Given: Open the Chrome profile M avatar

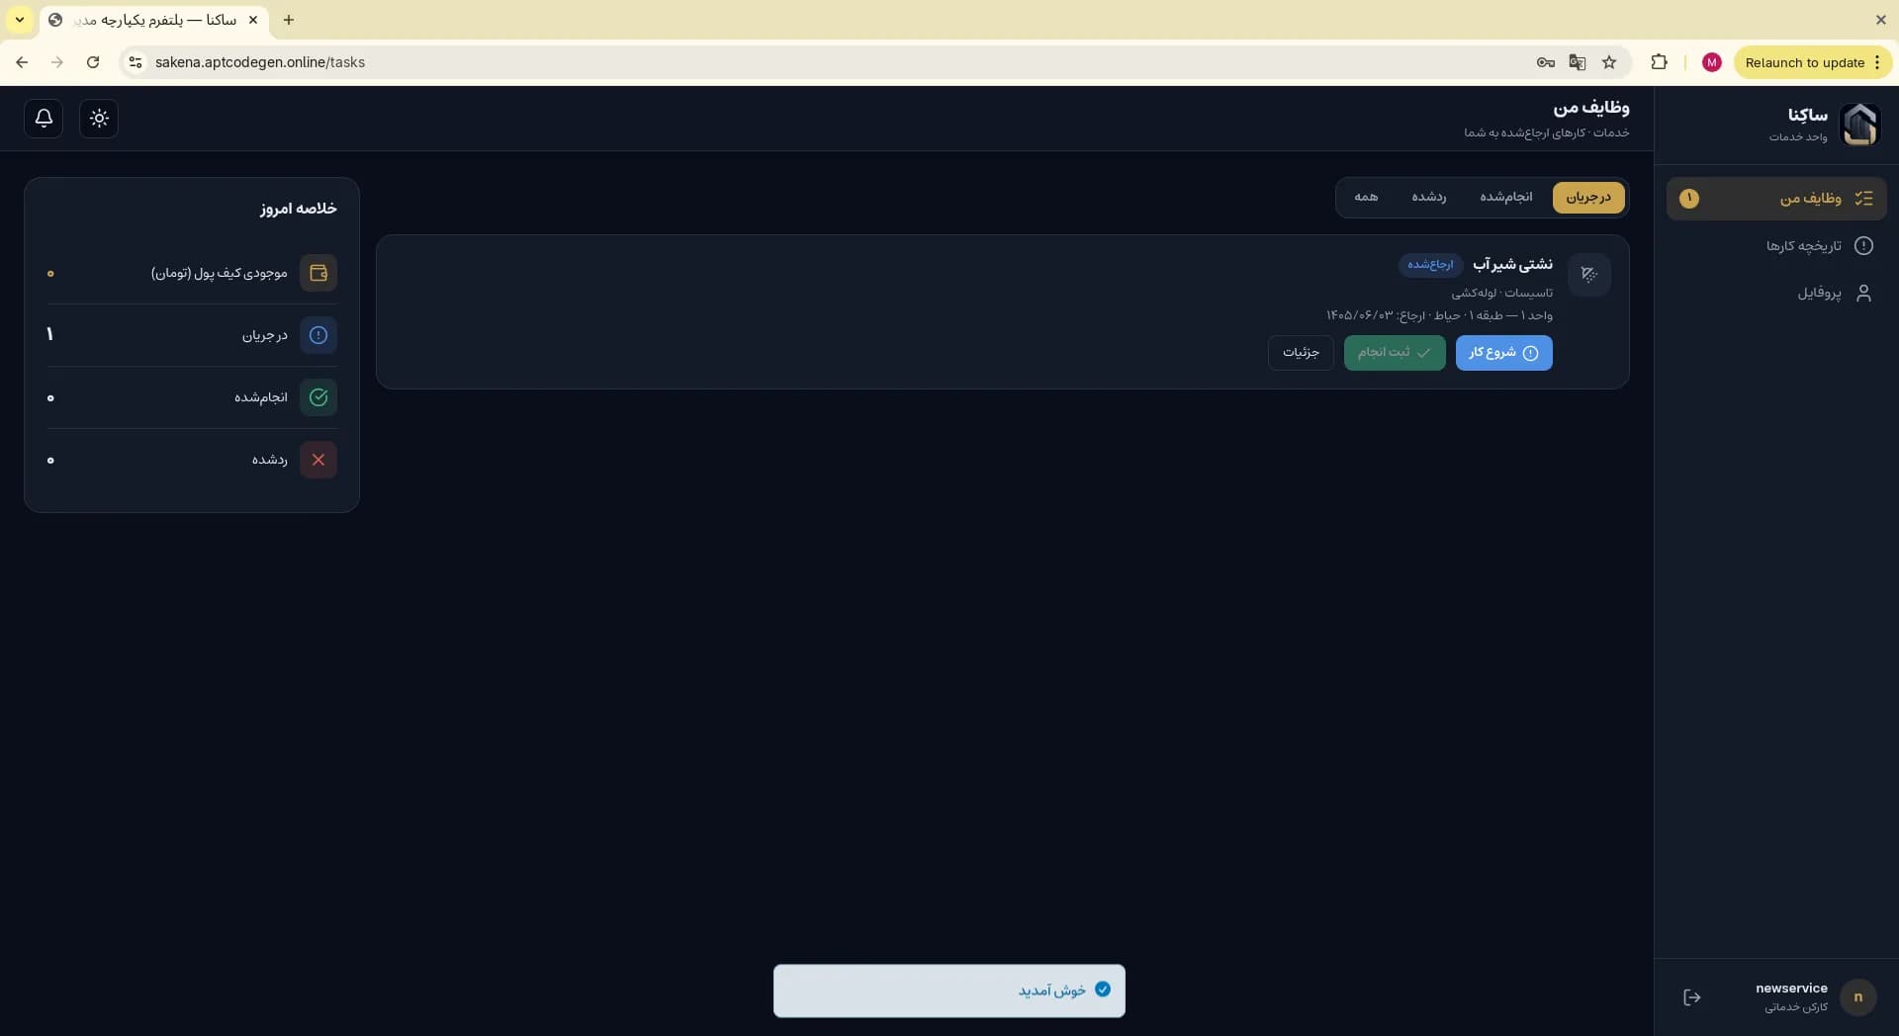Looking at the screenshot, I should (1712, 62).
